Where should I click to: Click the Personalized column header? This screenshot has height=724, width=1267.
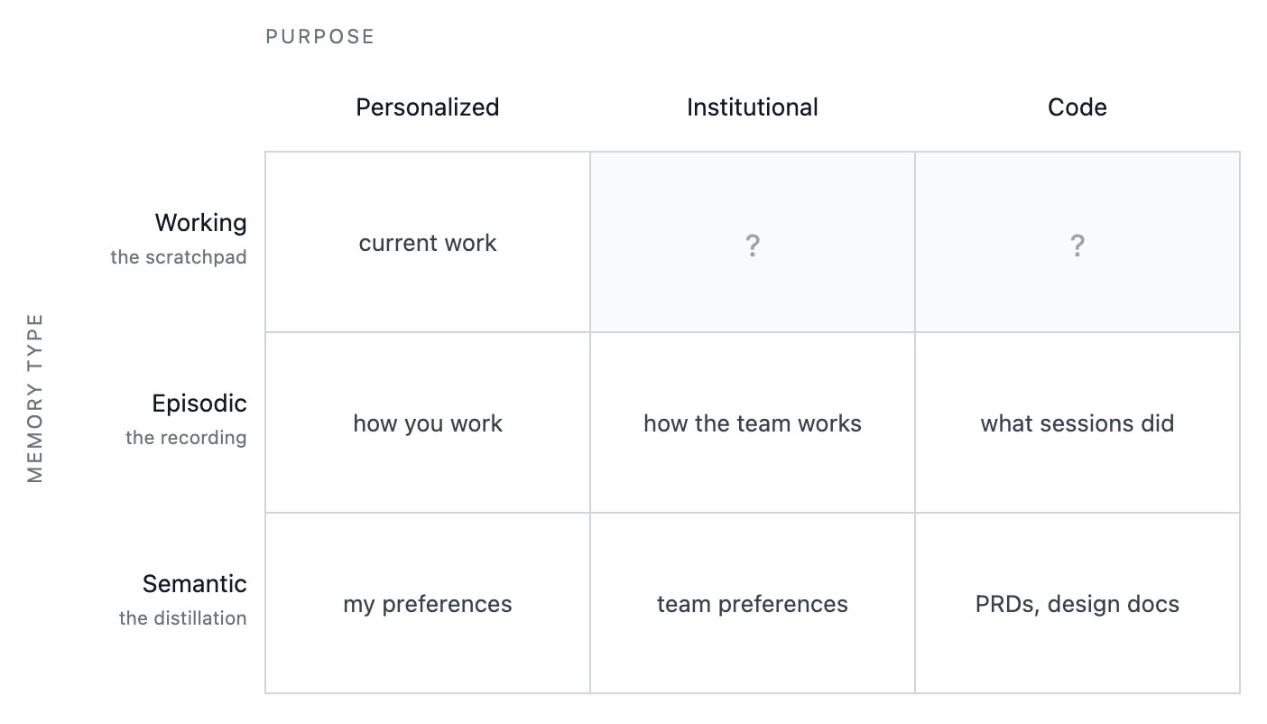pyautogui.click(x=428, y=107)
